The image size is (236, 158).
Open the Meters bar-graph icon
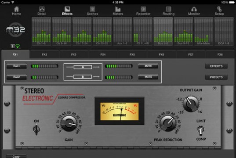118,9
